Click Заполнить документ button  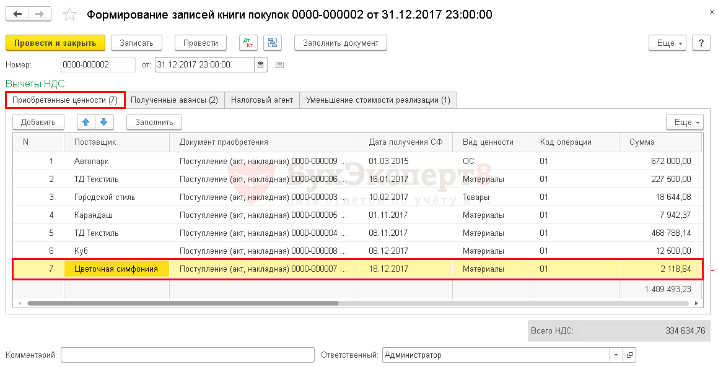pos(341,43)
